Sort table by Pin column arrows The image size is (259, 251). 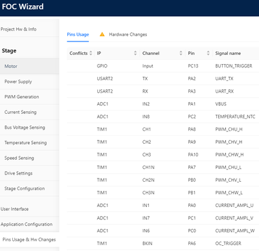(x=208, y=53)
